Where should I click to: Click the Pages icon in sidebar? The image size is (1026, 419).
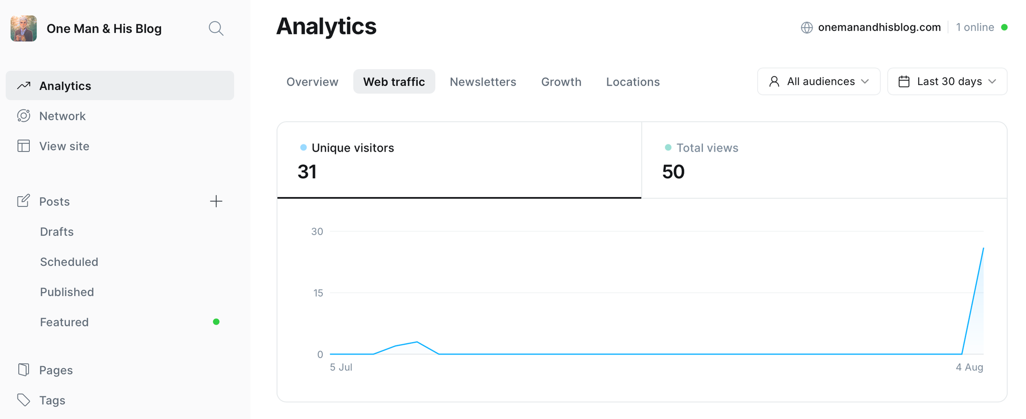[24, 370]
